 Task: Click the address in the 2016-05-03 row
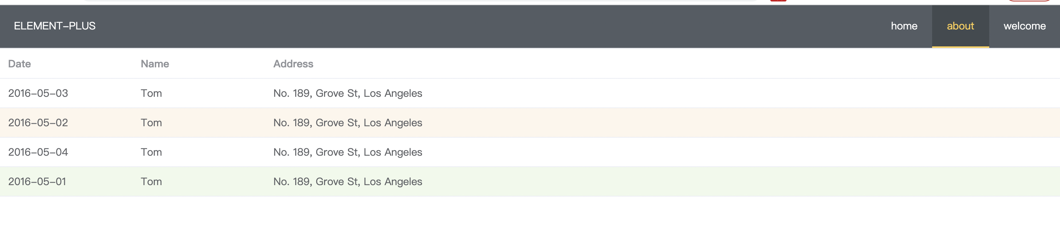click(348, 93)
